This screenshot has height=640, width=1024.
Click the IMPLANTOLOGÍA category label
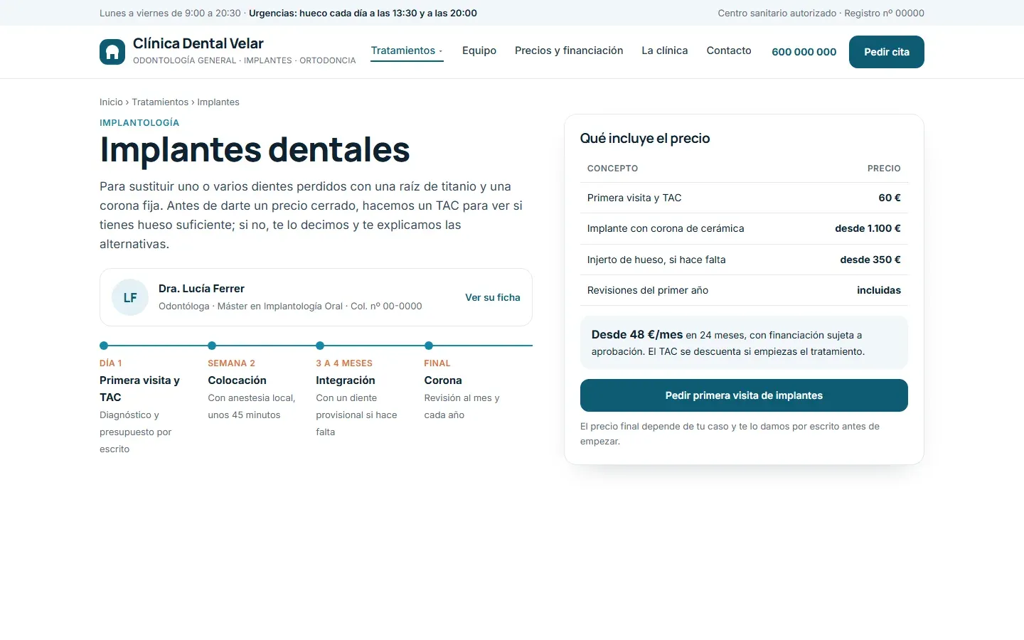(139, 123)
